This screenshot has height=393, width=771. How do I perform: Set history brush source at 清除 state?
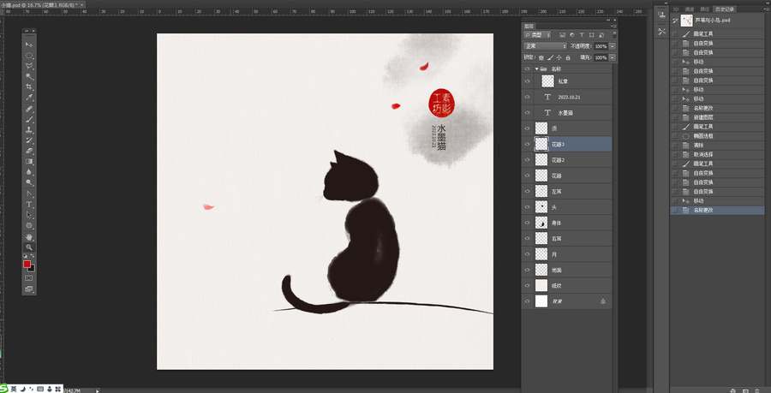[675, 146]
